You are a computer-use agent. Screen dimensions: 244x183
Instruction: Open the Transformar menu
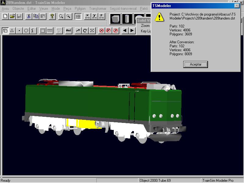click(98, 9)
